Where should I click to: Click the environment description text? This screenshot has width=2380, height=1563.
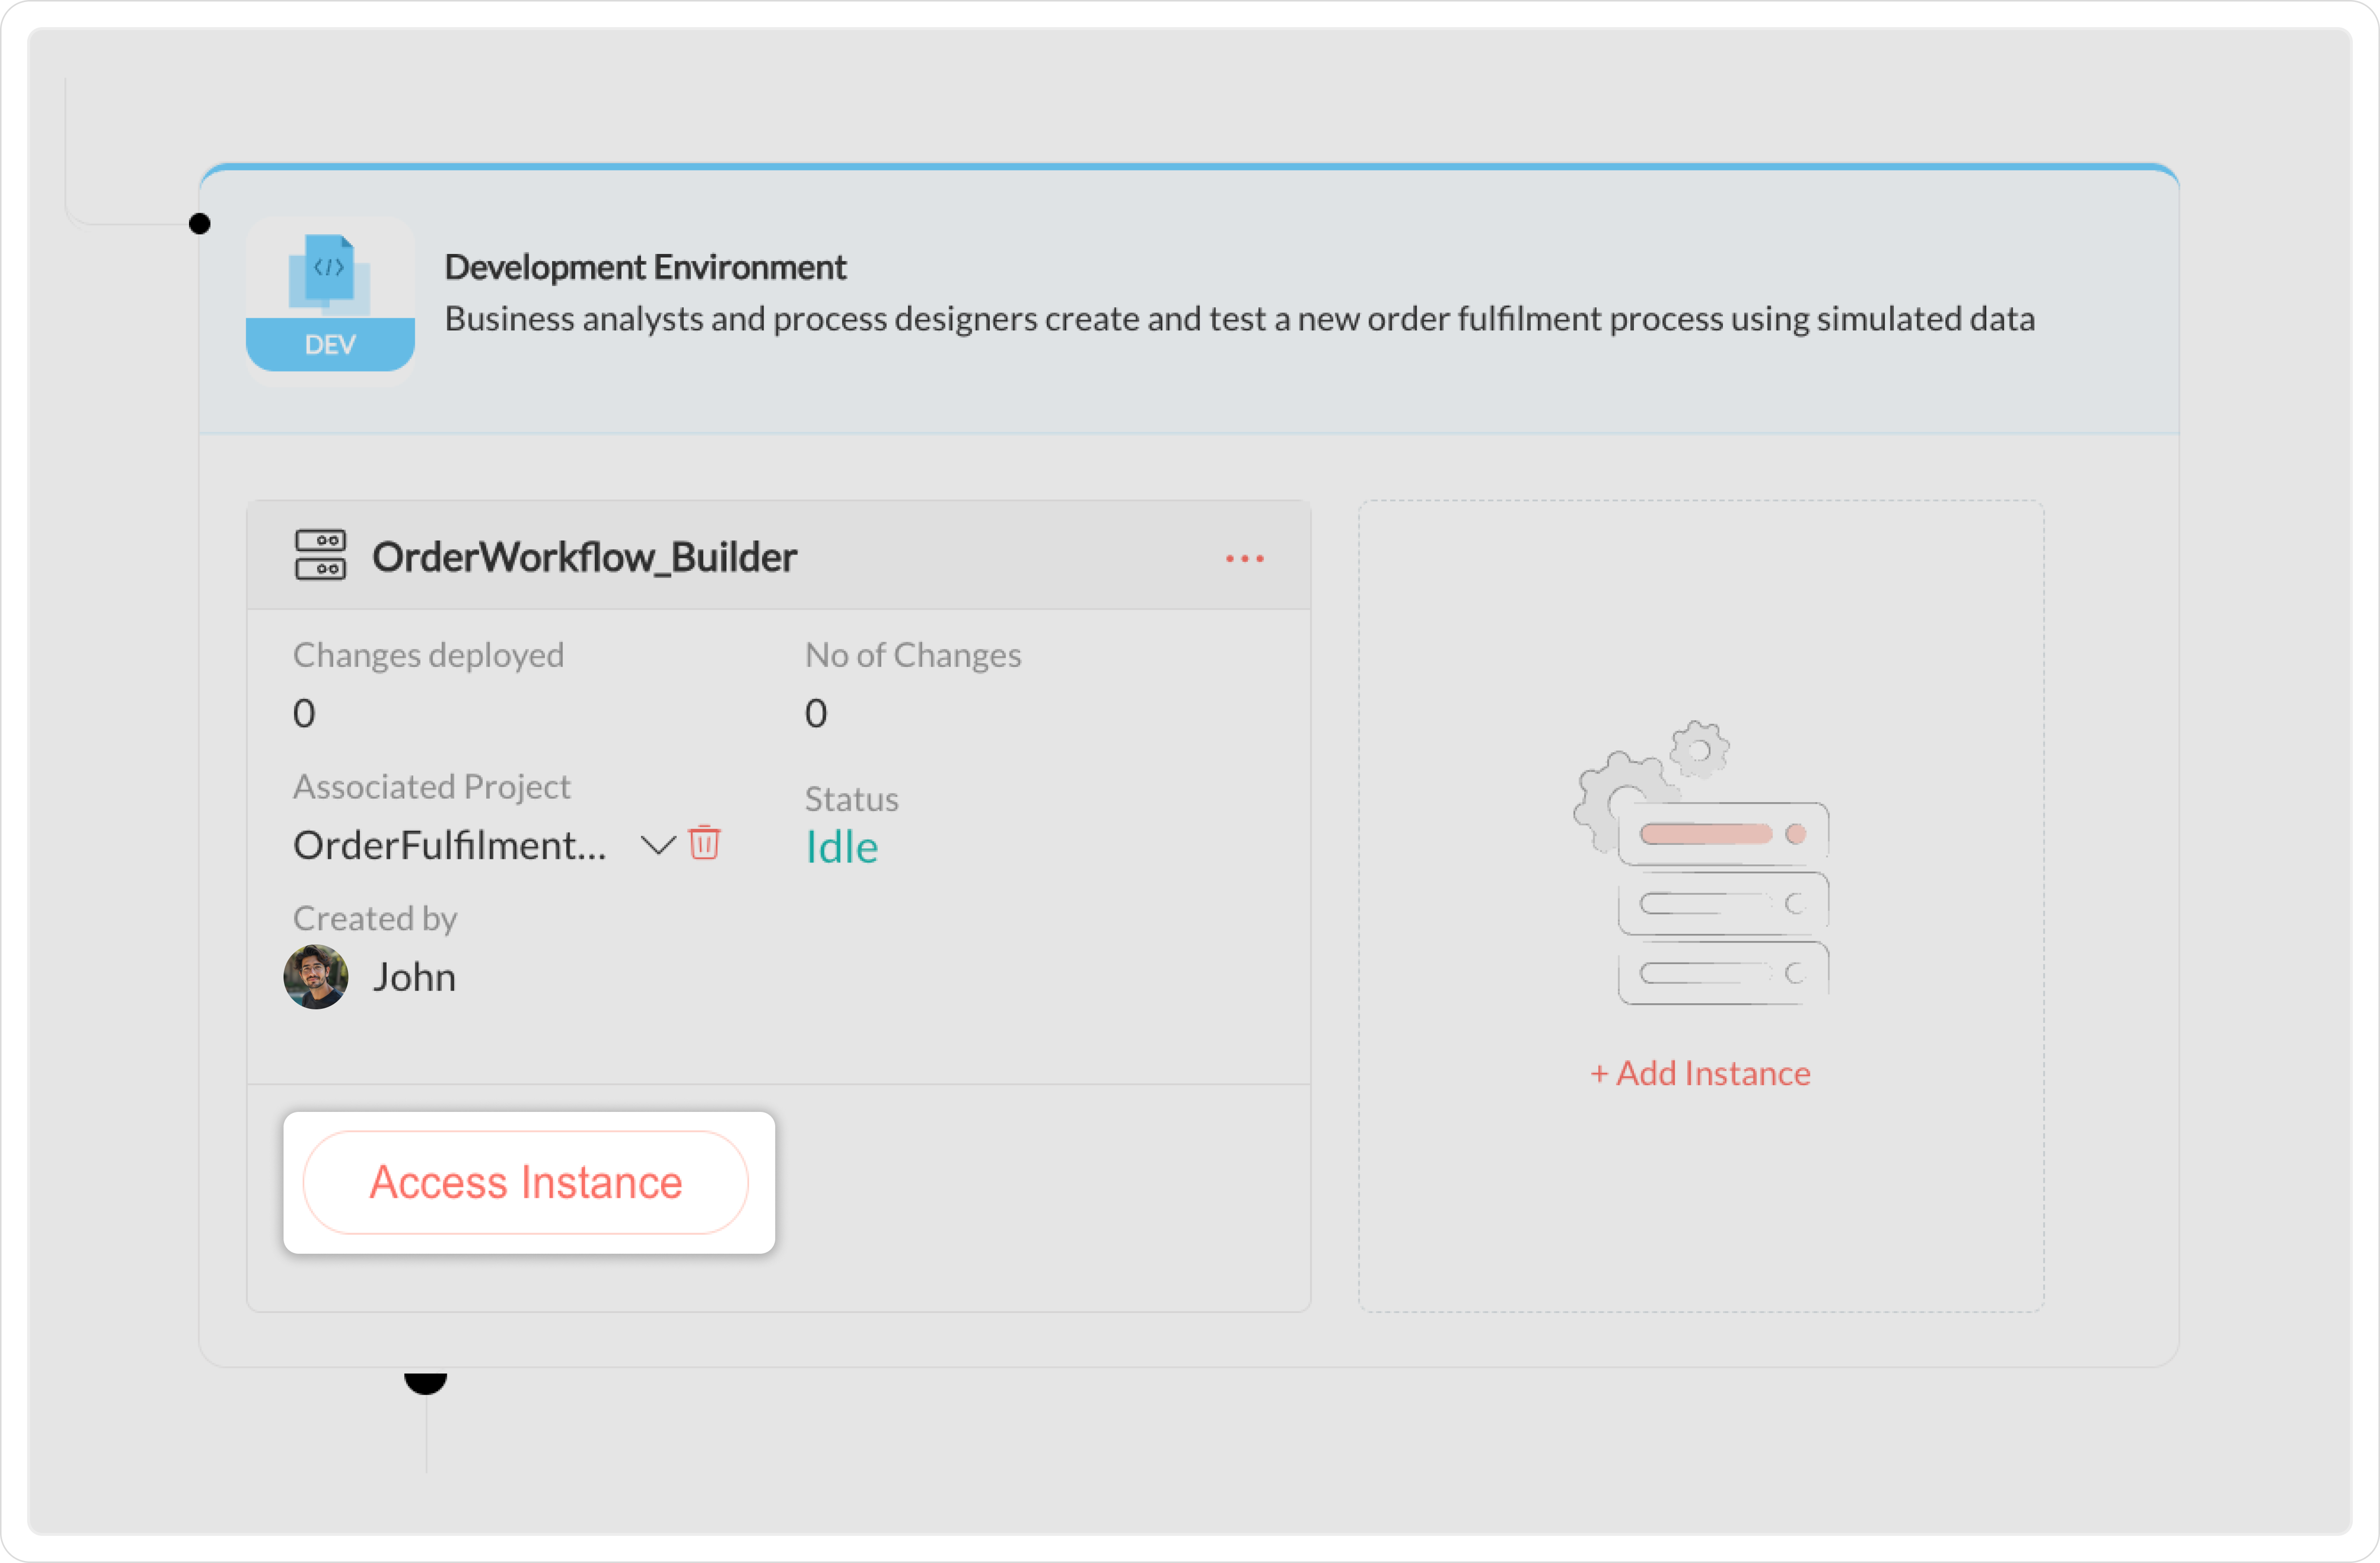(1239, 319)
